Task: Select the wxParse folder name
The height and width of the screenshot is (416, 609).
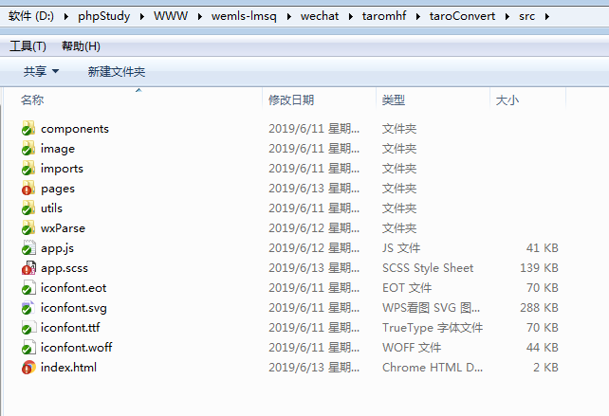Action: point(63,228)
